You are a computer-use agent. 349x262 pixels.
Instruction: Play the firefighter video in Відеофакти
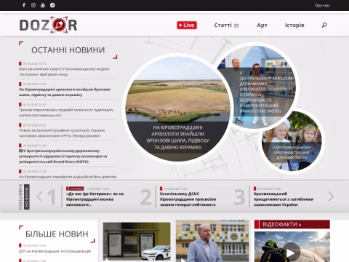click(x=291, y=253)
